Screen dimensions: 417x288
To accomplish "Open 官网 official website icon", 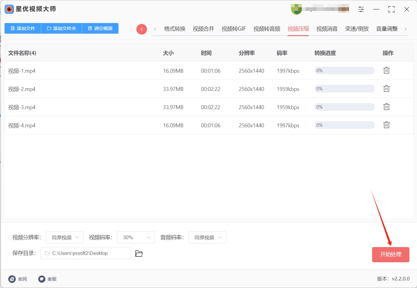I will coord(12,279).
